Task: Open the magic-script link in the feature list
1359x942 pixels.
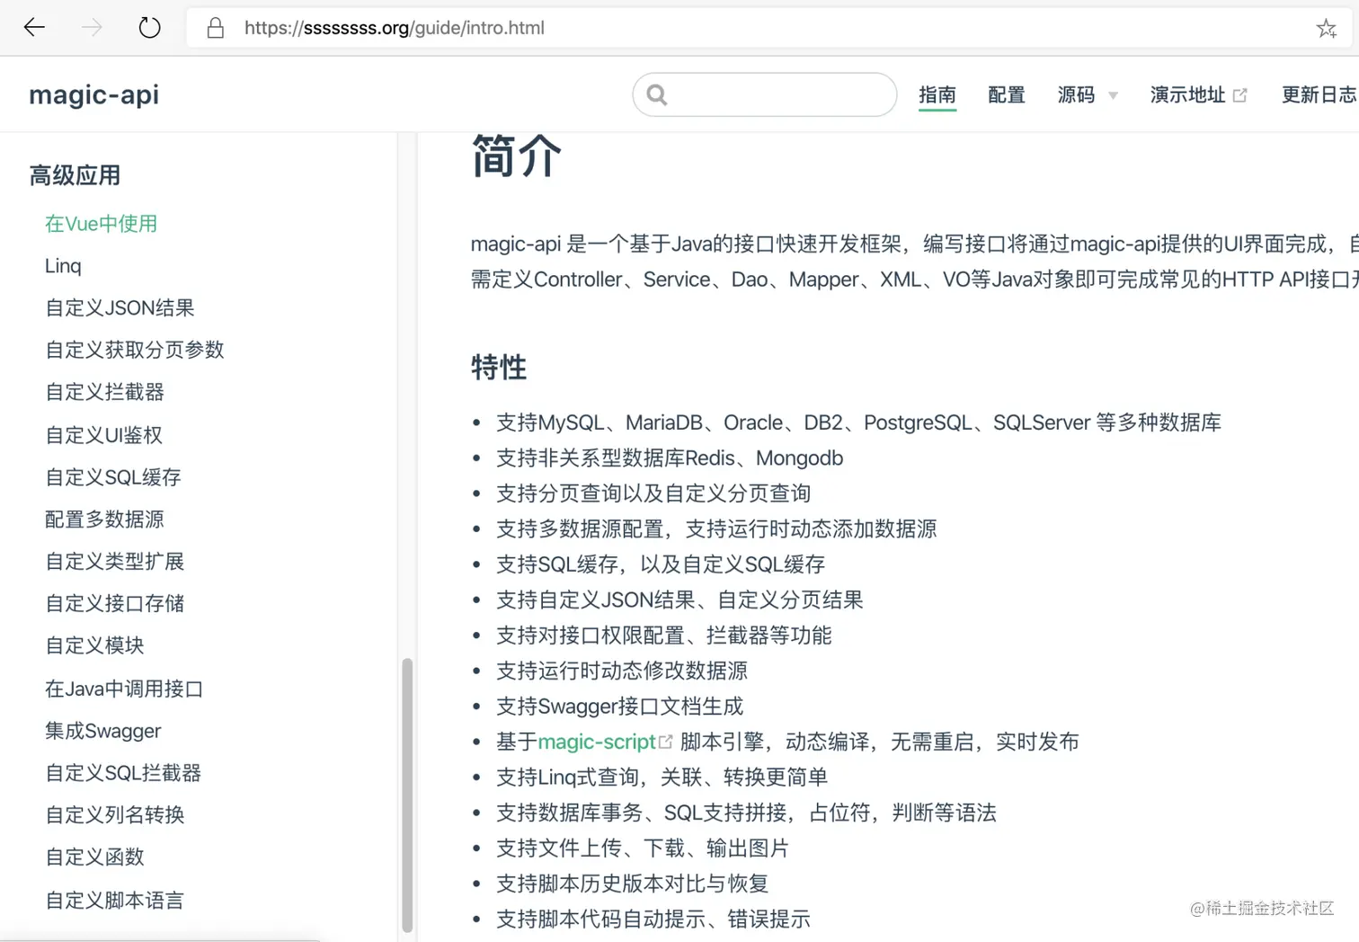Action: (x=596, y=742)
